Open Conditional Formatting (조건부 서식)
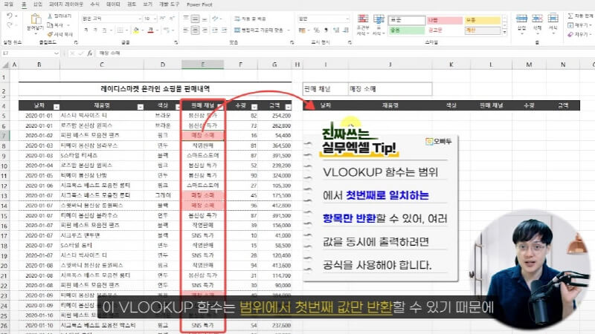 tap(363, 24)
